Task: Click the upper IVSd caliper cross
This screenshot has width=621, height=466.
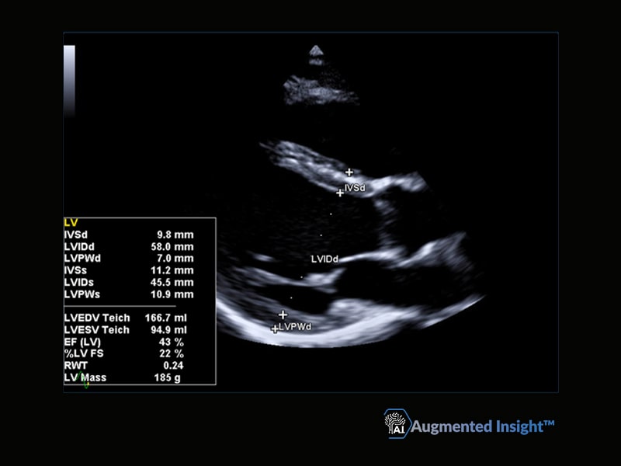Action: coord(349,172)
